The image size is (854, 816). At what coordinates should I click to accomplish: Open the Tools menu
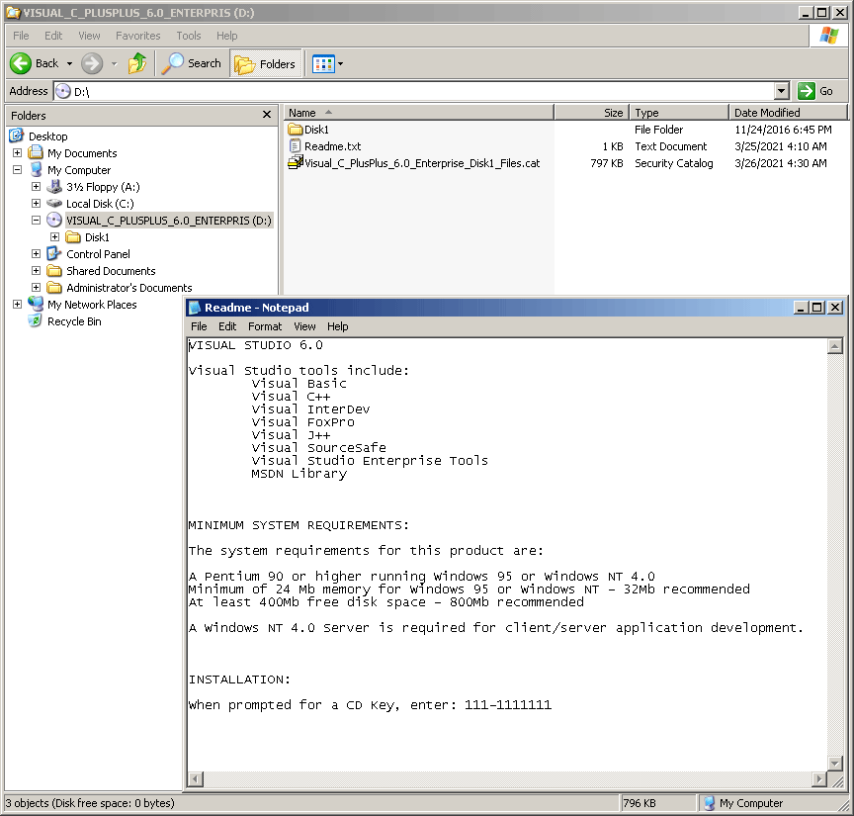point(189,36)
